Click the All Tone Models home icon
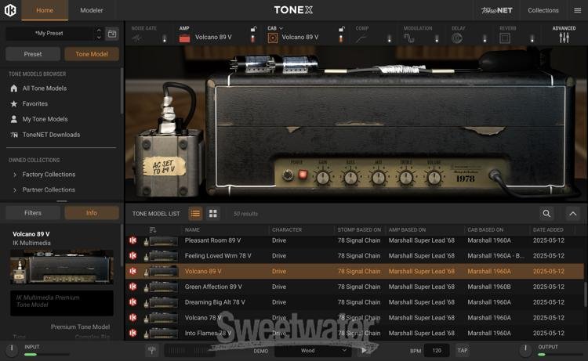This screenshot has height=361, width=588. 14,88
